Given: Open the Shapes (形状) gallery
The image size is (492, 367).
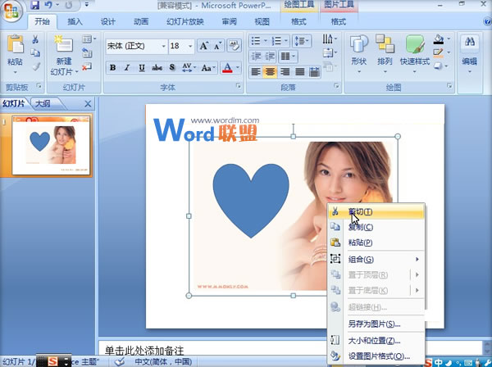Looking at the screenshot, I should [358, 45].
